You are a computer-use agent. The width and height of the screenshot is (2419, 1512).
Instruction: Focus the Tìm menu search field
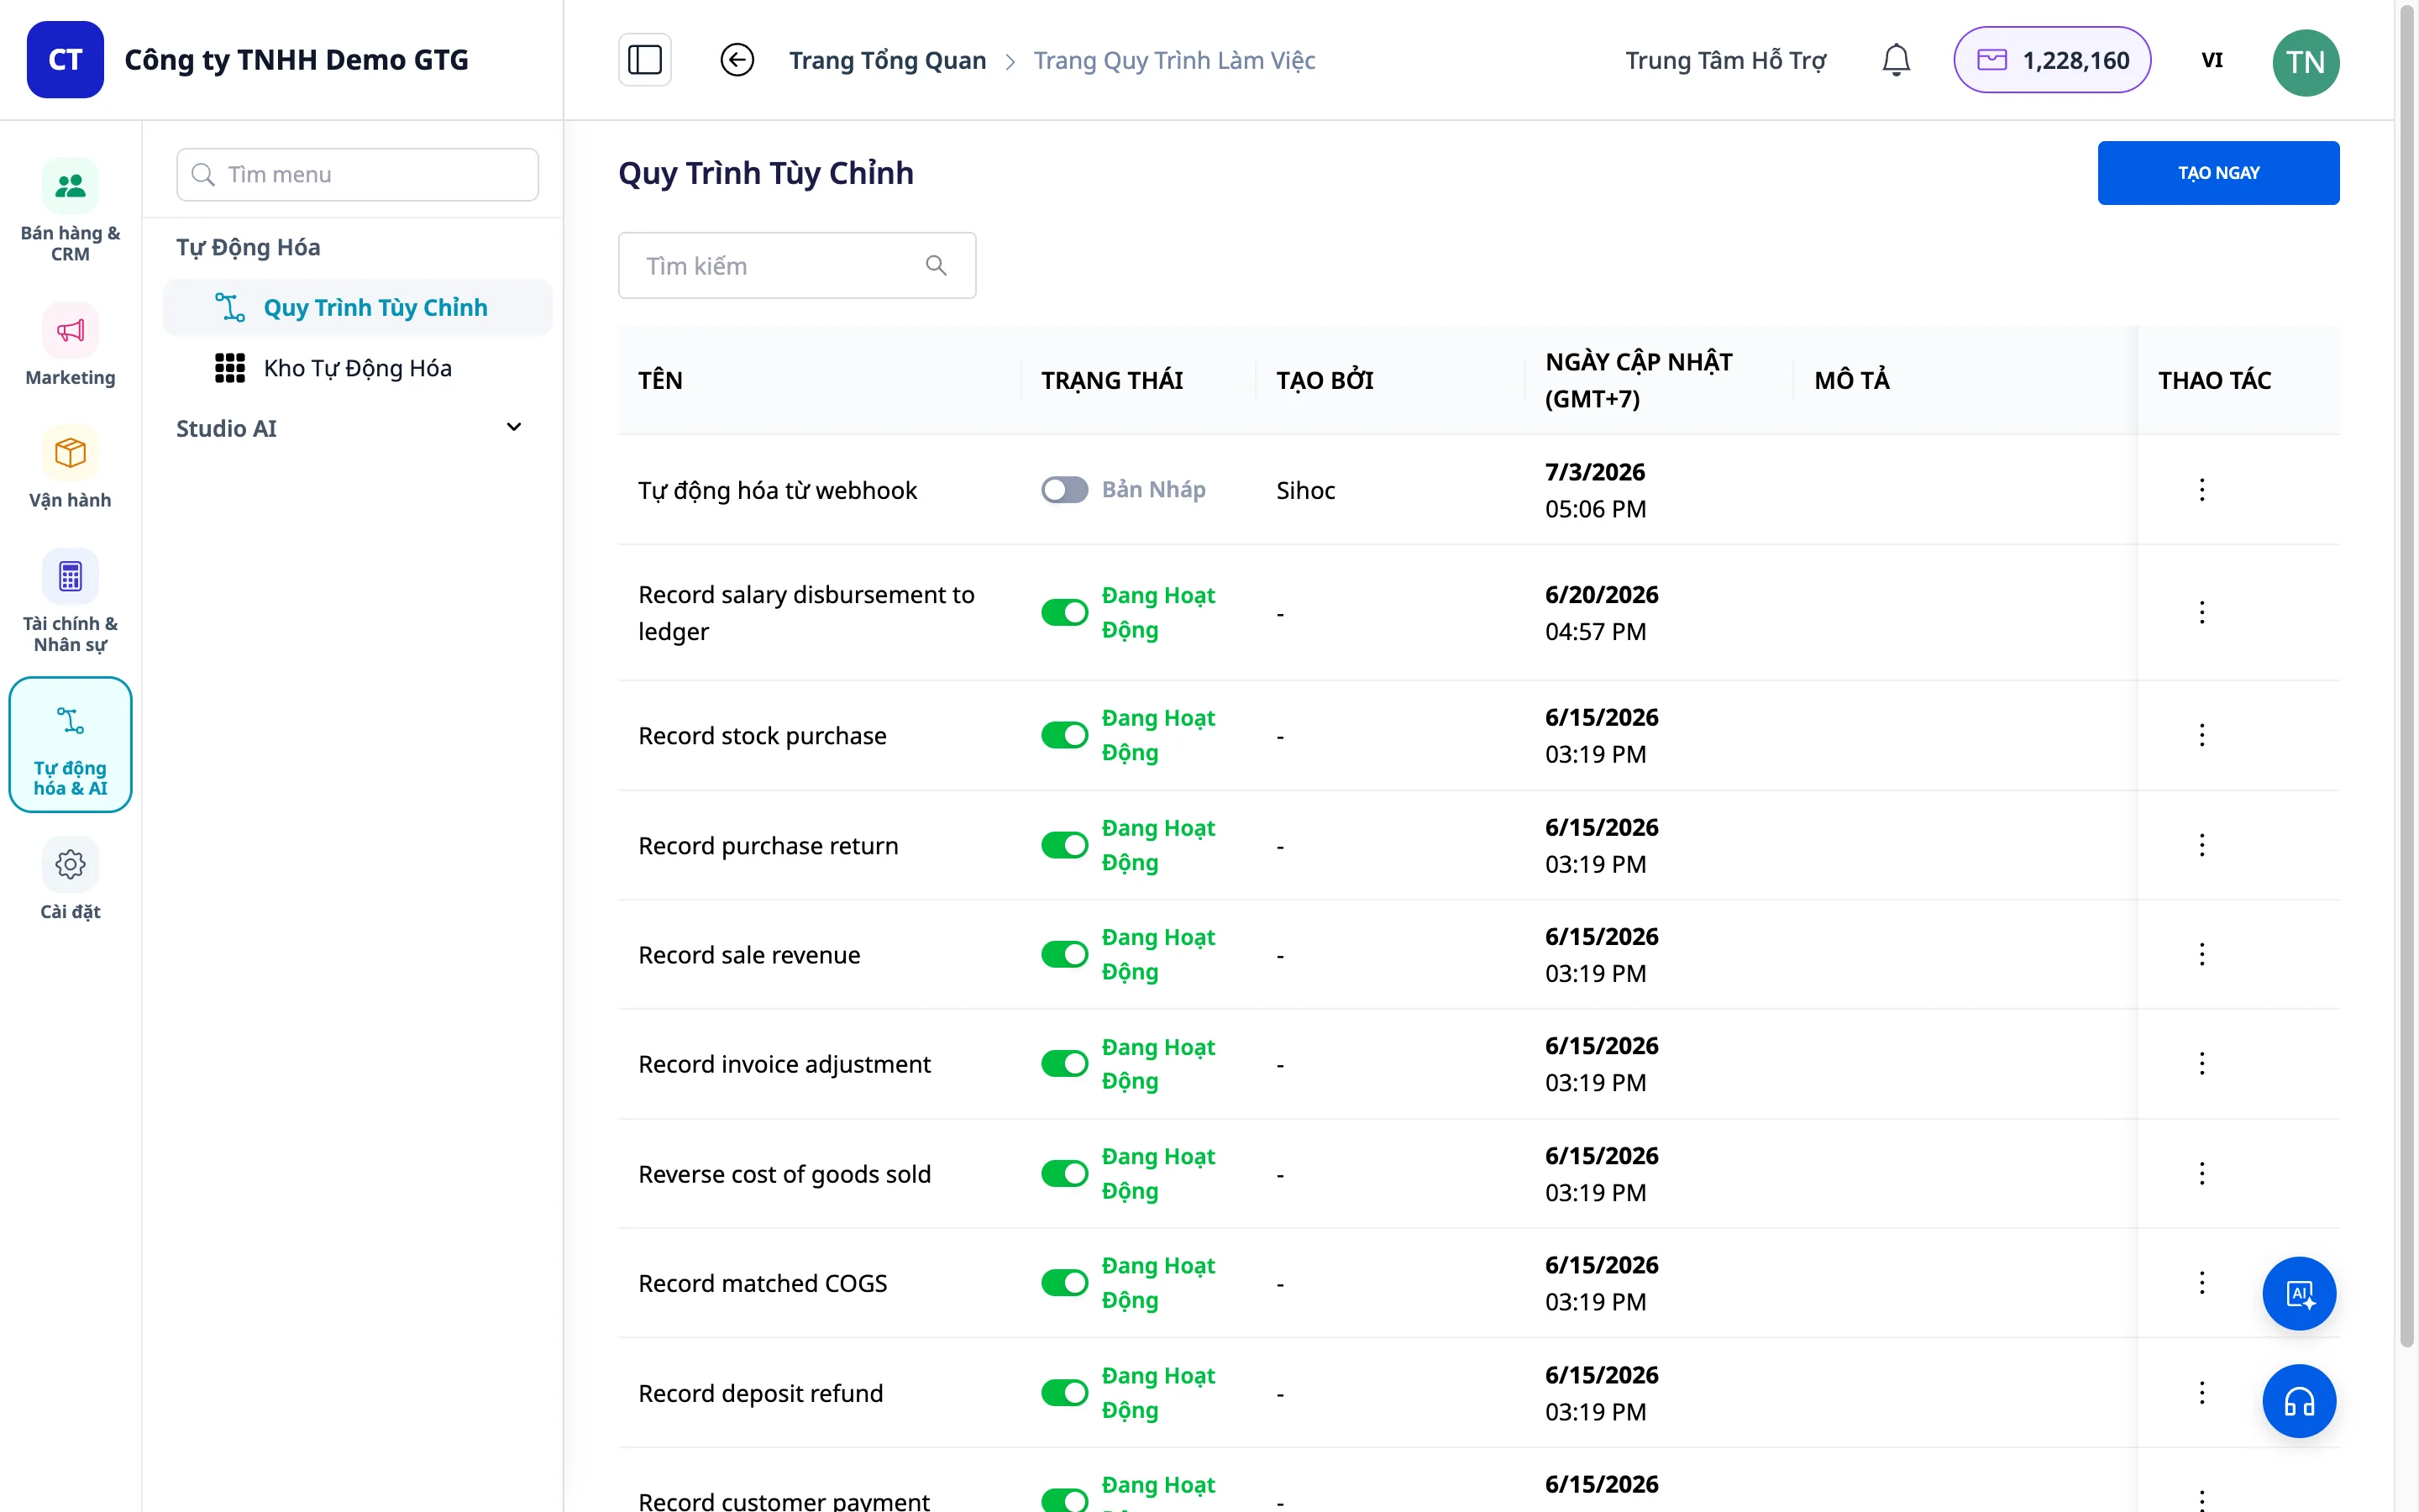click(357, 174)
